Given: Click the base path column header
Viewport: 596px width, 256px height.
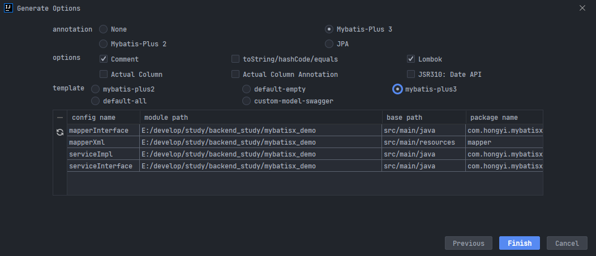Looking at the screenshot, I should tap(424, 118).
